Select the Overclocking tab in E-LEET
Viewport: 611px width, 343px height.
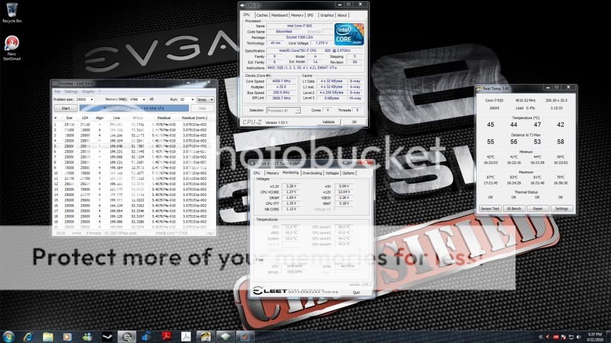click(311, 173)
